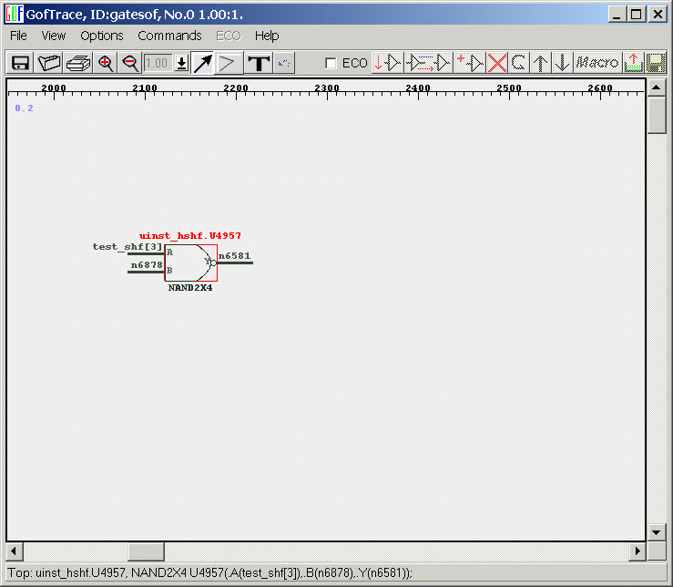The width and height of the screenshot is (673, 587).
Task: Enable the ECO checkbox
Action: pos(331,63)
